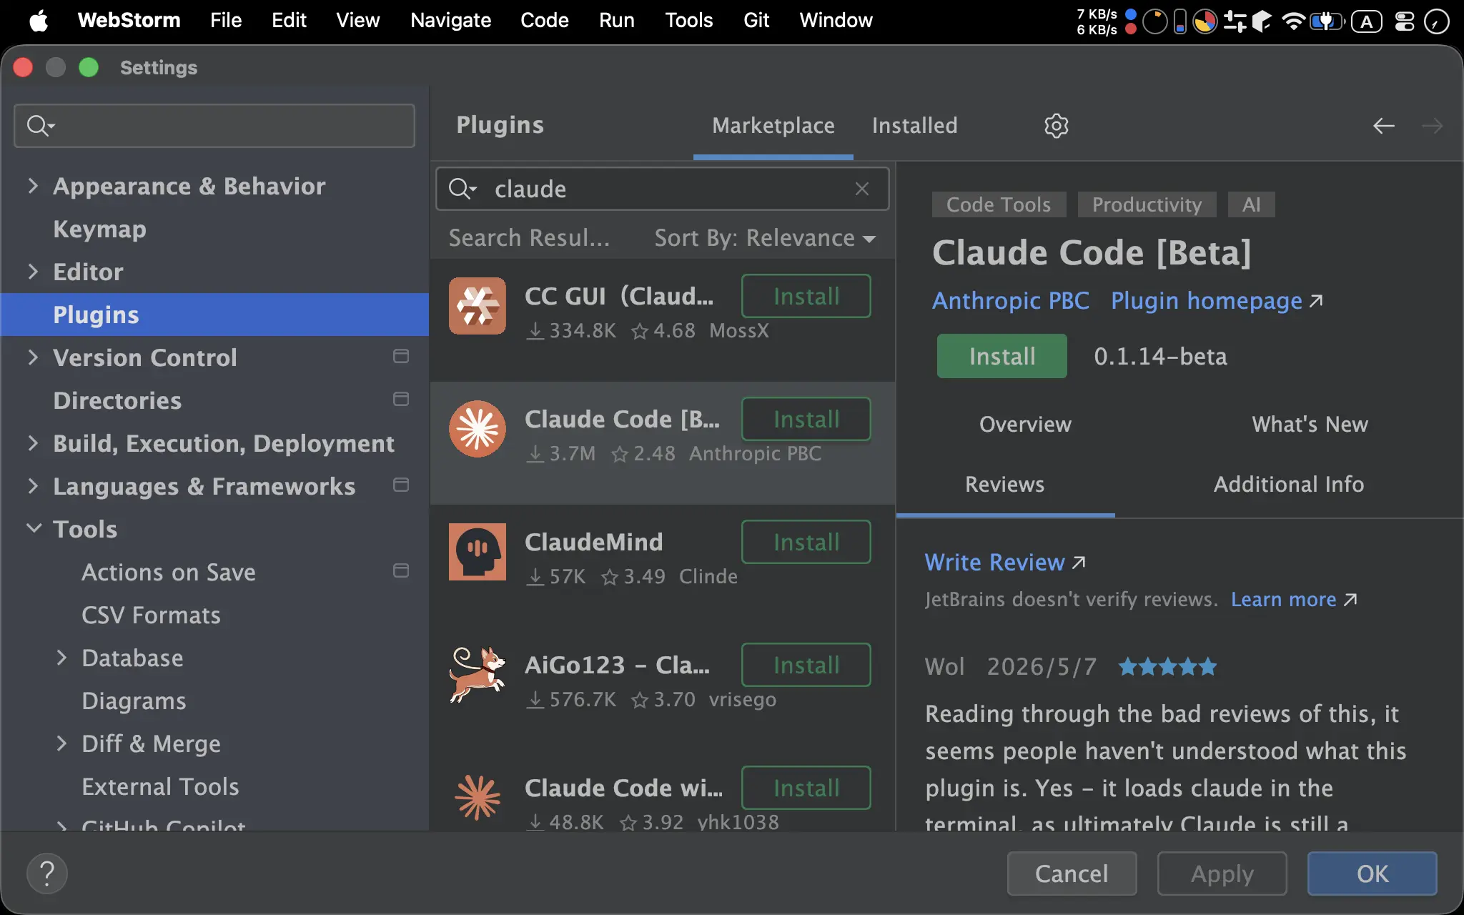This screenshot has width=1464, height=915.
Task: Select the Plugins settings page
Action: pyautogui.click(x=214, y=315)
